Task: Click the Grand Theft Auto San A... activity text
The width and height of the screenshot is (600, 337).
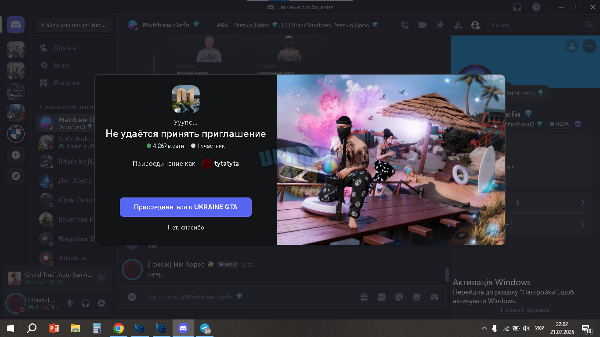Action: [59, 275]
